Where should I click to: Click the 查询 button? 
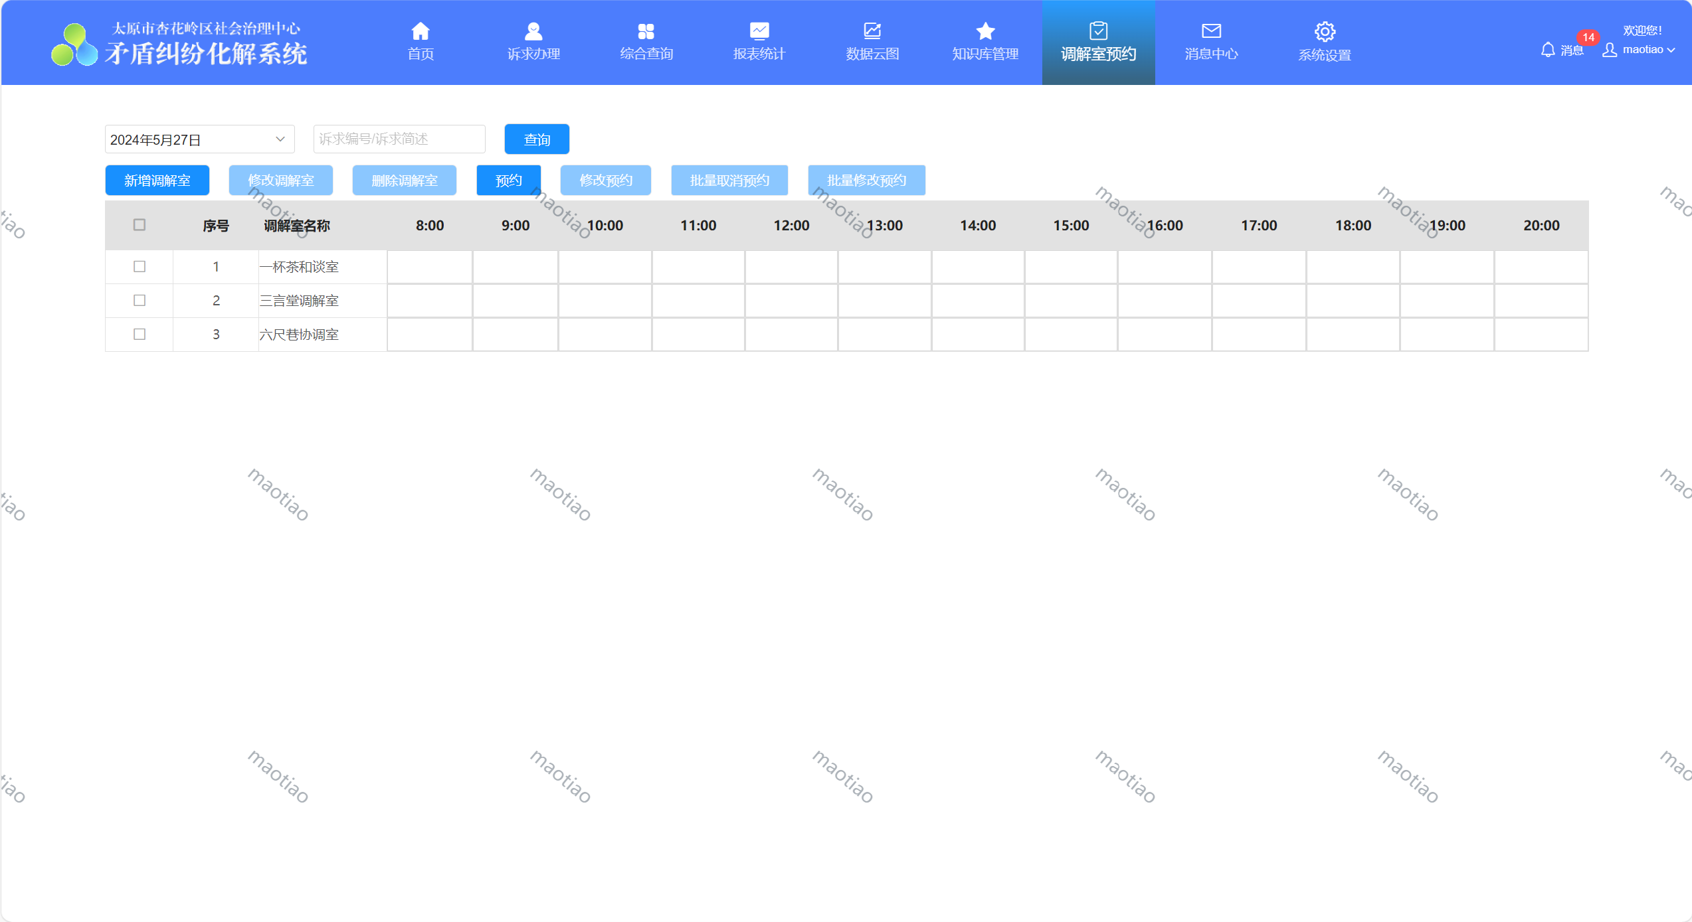click(537, 139)
